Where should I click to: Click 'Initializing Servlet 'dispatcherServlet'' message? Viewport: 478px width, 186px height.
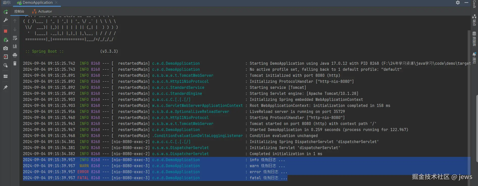295,148
